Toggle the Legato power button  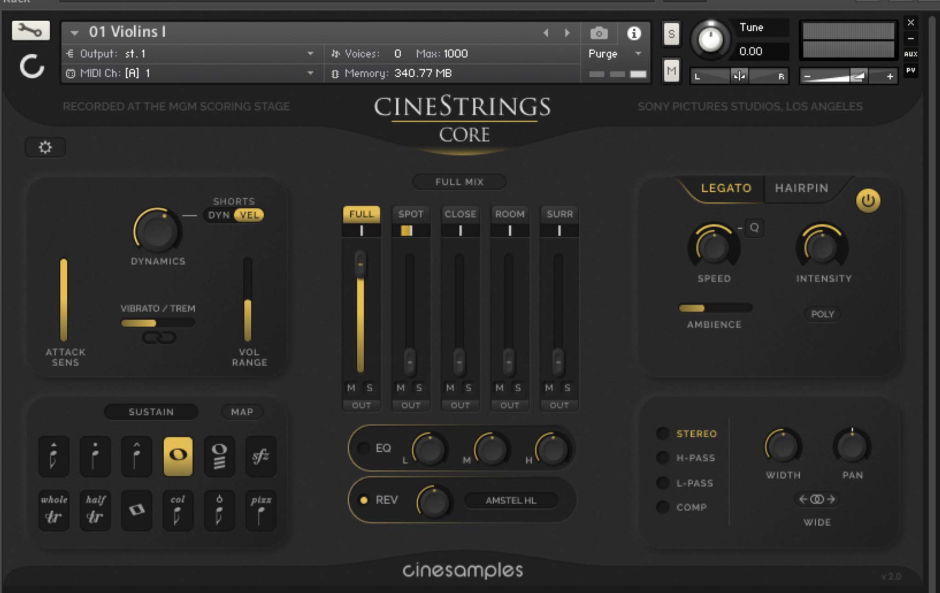(869, 200)
